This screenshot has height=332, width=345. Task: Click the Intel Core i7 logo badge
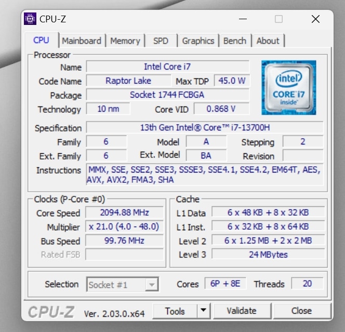point(289,87)
